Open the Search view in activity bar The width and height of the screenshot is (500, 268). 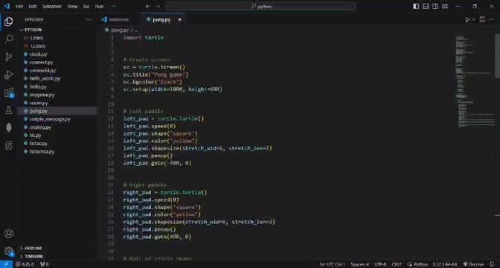point(9,39)
